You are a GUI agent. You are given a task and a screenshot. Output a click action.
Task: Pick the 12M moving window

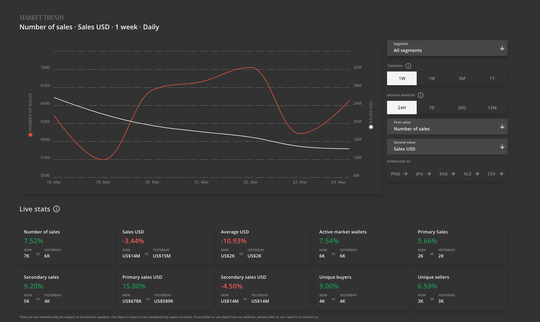[x=492, y=108]
